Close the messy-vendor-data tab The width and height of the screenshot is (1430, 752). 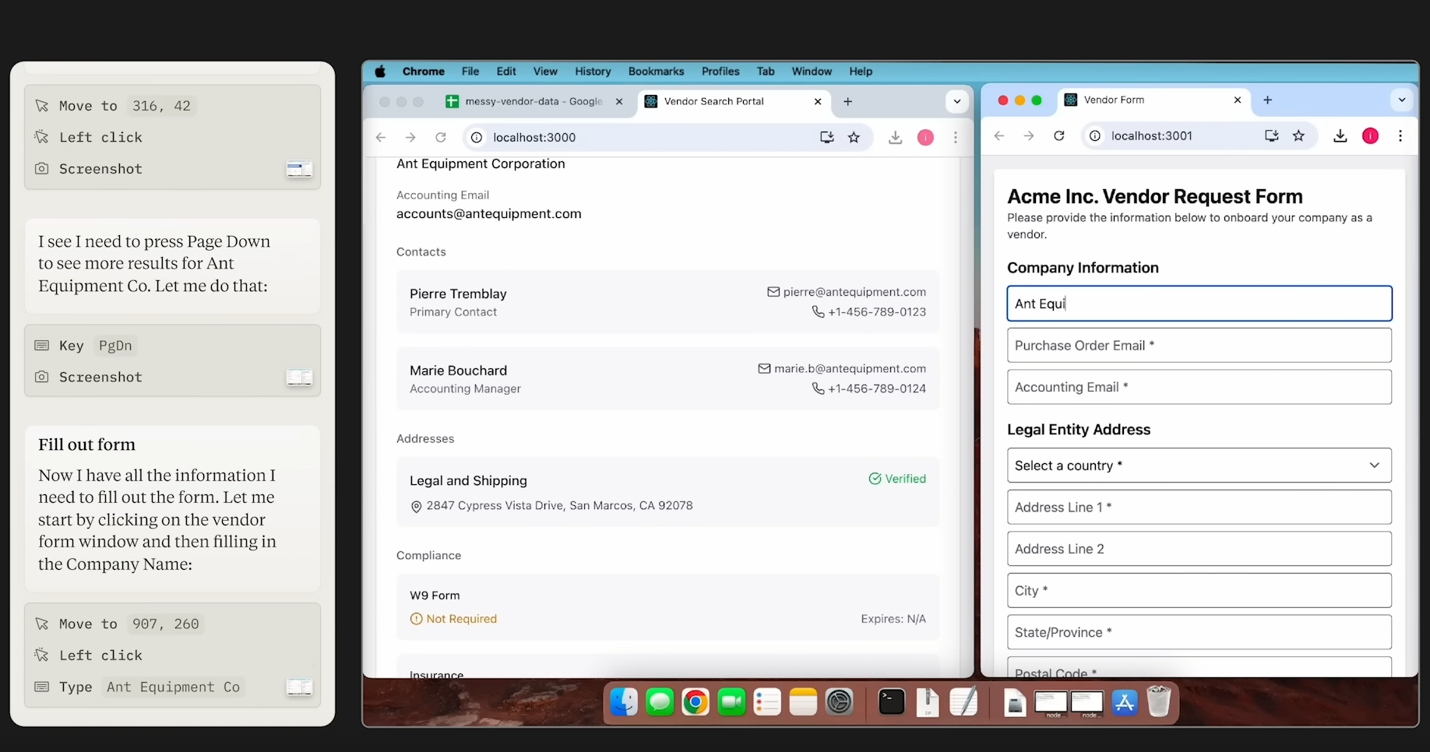click(619, 101)
